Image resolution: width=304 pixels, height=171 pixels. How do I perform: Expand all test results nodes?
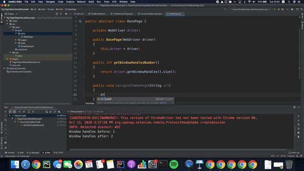click(x=29, y=112)
